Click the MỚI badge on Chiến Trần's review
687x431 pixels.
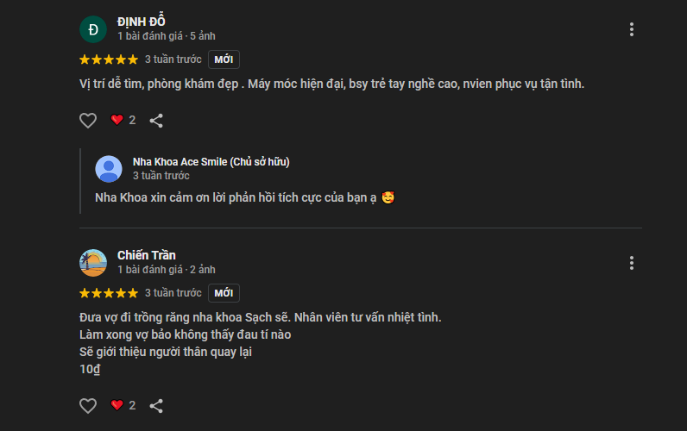(x=224, y=293)
